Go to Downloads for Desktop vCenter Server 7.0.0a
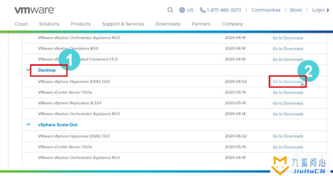This screenshot has width=333, height=176. tap(288, 92)
